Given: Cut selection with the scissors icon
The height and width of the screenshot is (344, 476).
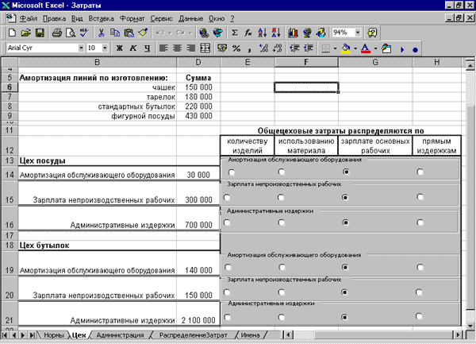Looking at the screenshot, I should tap(101, 33).
